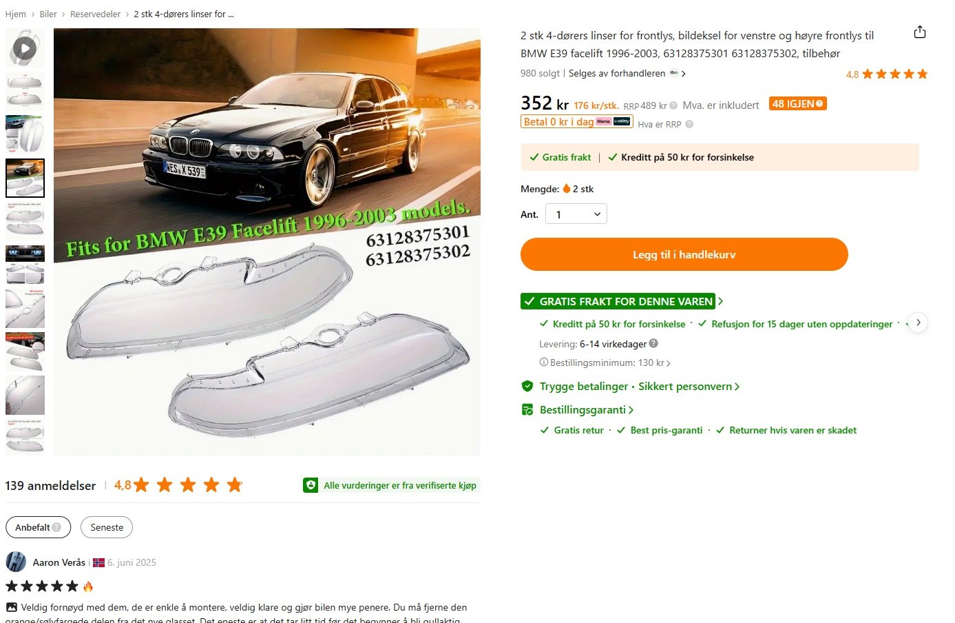
Task: Click the RRP 489 kr question mark icon
Action: click(x=673, y=105)
